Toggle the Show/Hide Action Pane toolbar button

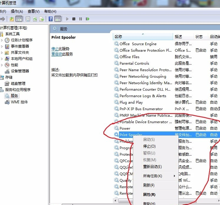pos(58,19)
